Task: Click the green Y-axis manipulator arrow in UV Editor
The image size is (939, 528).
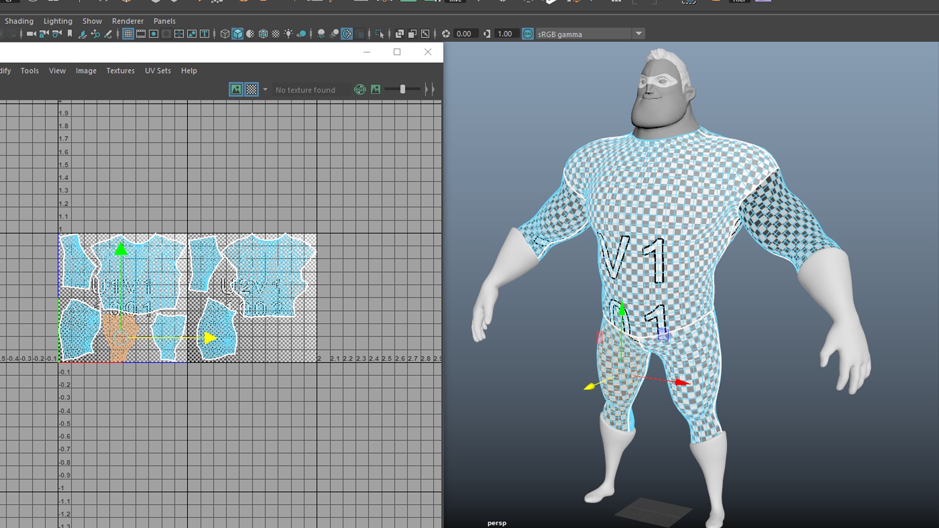Action: click(x=121, y=249)
